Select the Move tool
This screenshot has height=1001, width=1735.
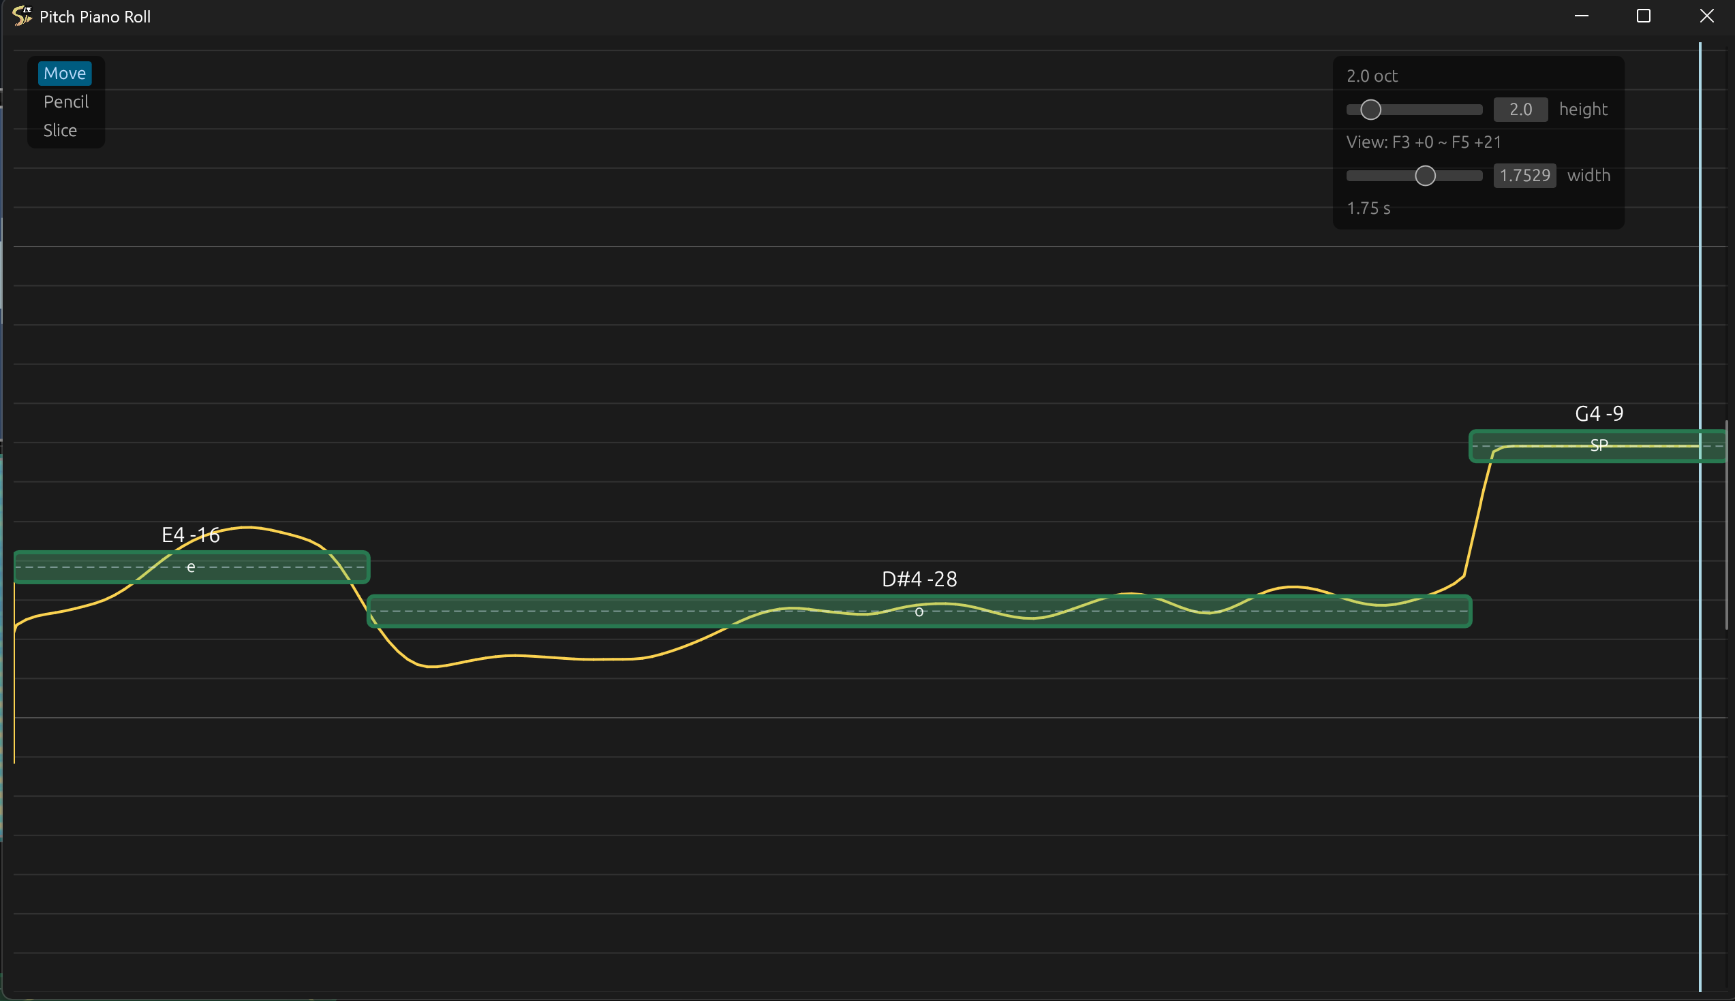(x=65, y=74)
